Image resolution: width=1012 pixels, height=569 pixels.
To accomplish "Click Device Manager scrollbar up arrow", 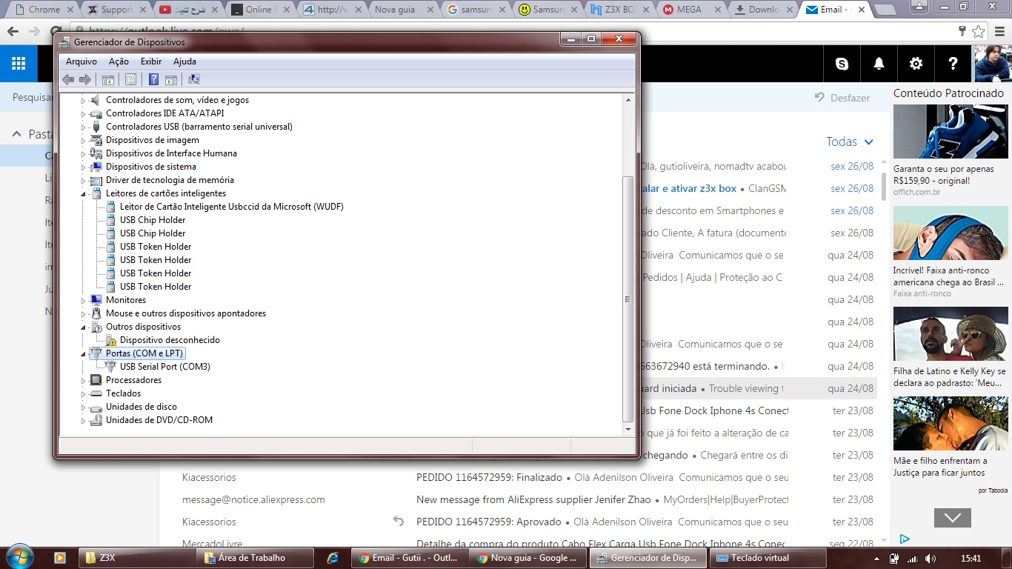I will [x=628, y=99].
